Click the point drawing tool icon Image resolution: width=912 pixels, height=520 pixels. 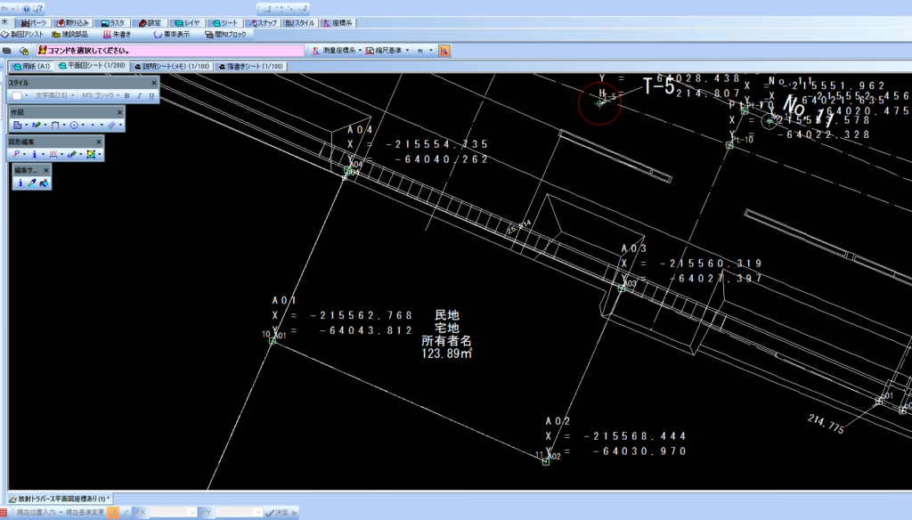[x=93, y=126]
